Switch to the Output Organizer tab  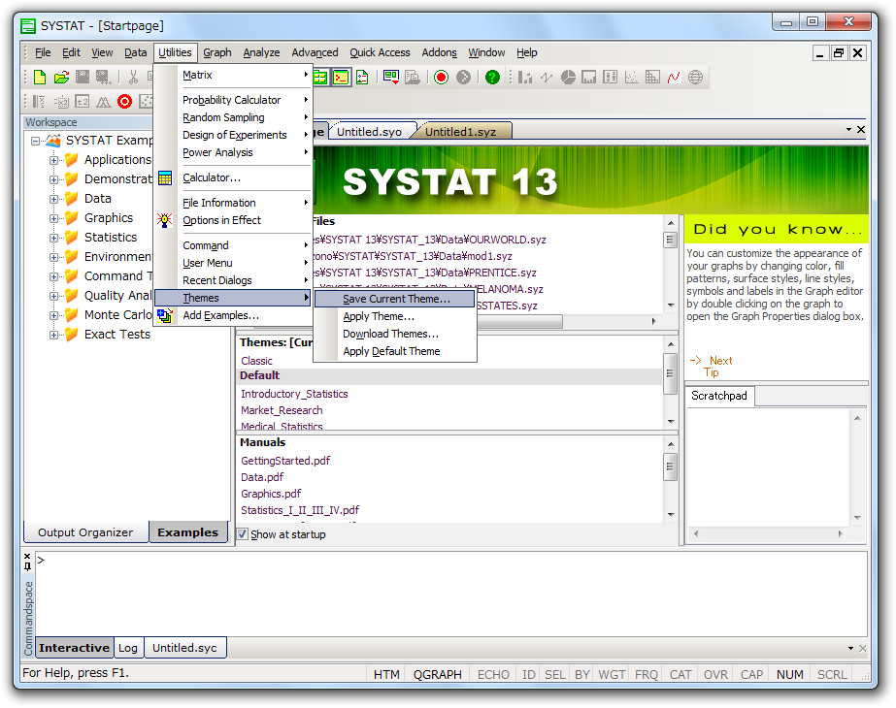pos(85,532)
